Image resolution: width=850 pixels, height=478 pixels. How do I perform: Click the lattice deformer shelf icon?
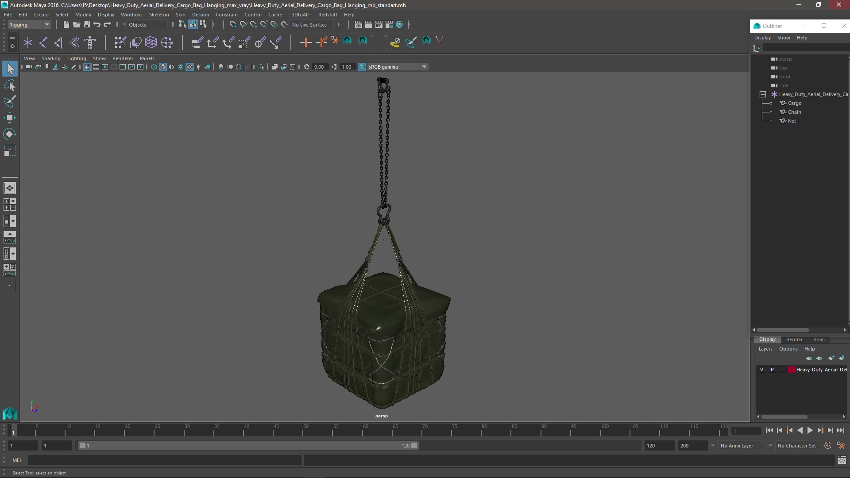pyautogui.click(x=151, y=42)
